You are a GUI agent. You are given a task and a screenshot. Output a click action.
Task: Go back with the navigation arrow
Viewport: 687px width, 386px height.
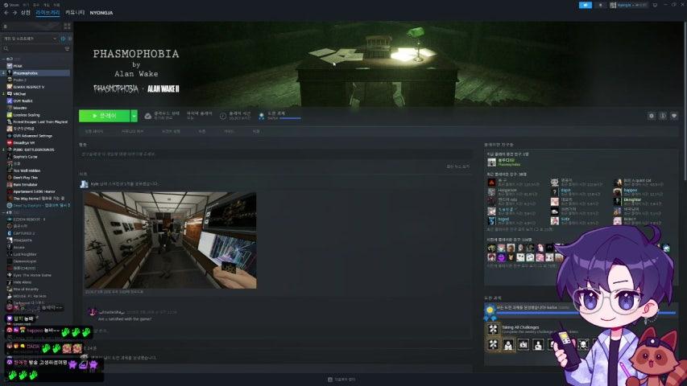click(x=6, y=13)
